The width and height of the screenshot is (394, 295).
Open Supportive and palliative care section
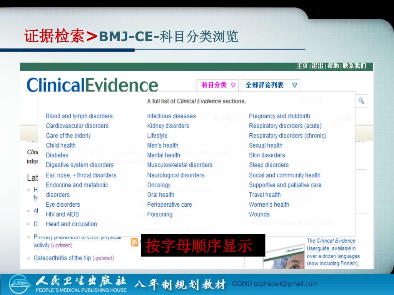[285, 185]
